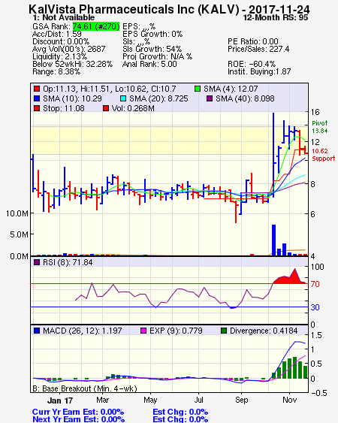Click the Vol: 0.268M legend text
Viewport: 338px width, 423px height.
click(133, 108)
